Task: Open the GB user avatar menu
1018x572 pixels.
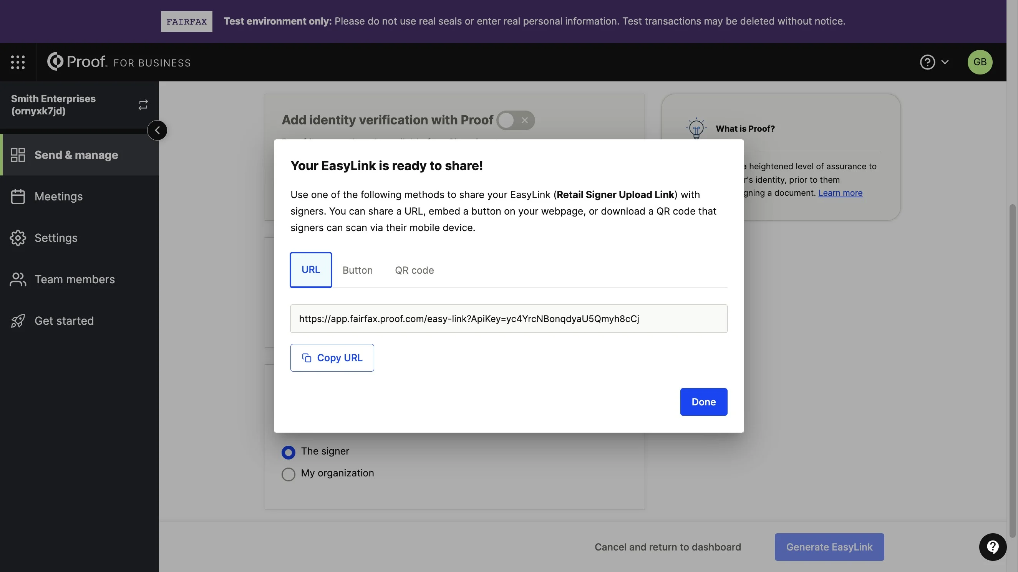Action: 980,62
